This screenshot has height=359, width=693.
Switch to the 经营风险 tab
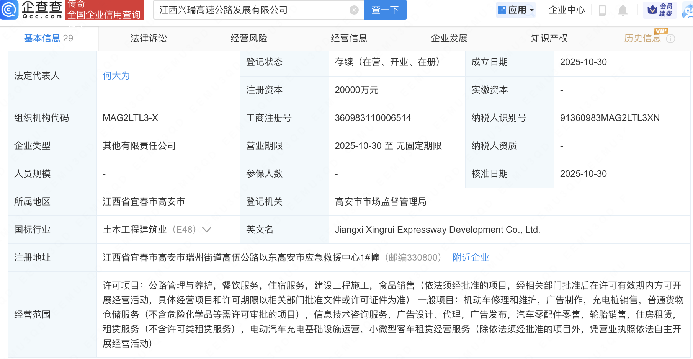pyautogui.click(x=249, y=38)
